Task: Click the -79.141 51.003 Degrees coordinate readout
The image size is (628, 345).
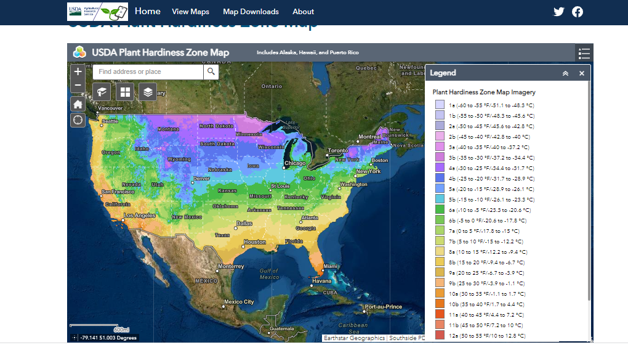Action: pyautogui.click(x=108, y=338)
